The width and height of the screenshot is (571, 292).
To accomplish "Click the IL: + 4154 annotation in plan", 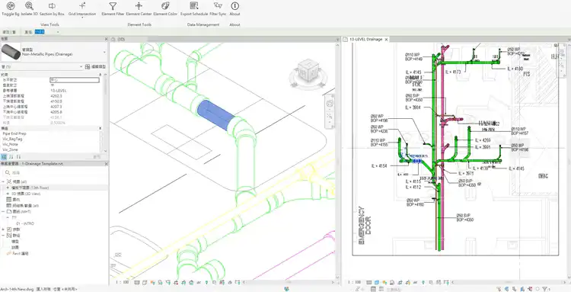I will (x=379, y=166).
